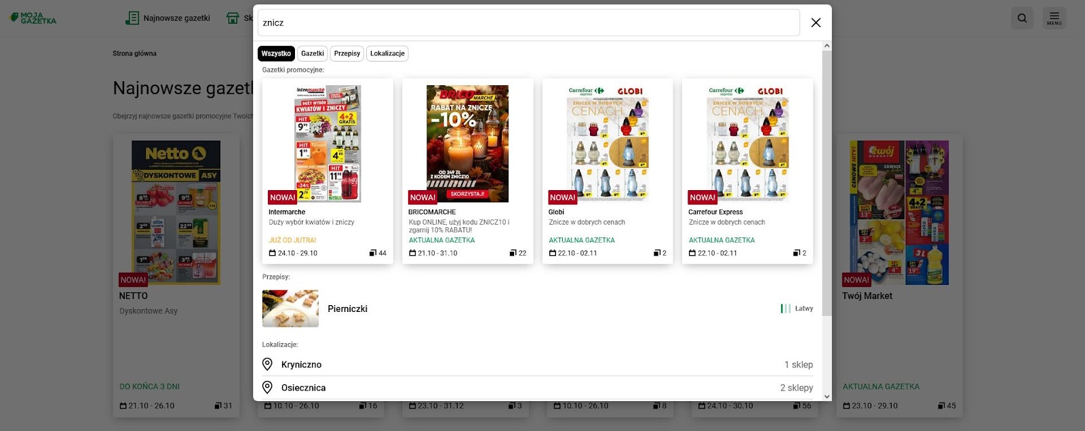Image resolution: width=1085 pixels, height=431 pixels.
Task: Open Twój Market flyer thumbnail in background
Action: click(899, 212)
